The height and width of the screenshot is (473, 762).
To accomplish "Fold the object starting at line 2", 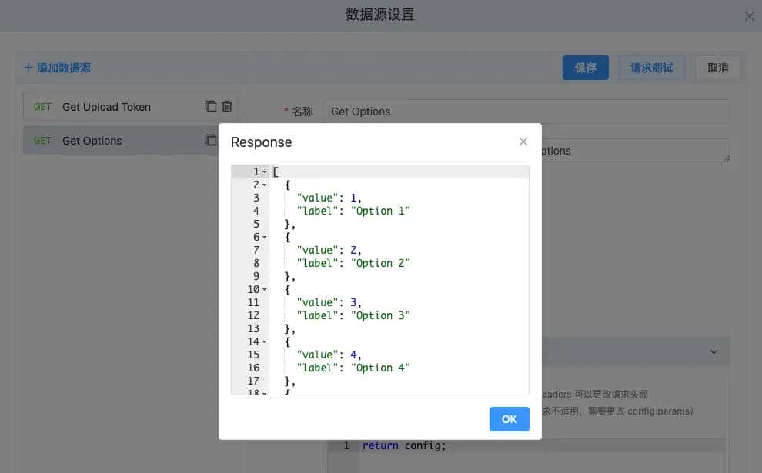I will tap(265, 185).
